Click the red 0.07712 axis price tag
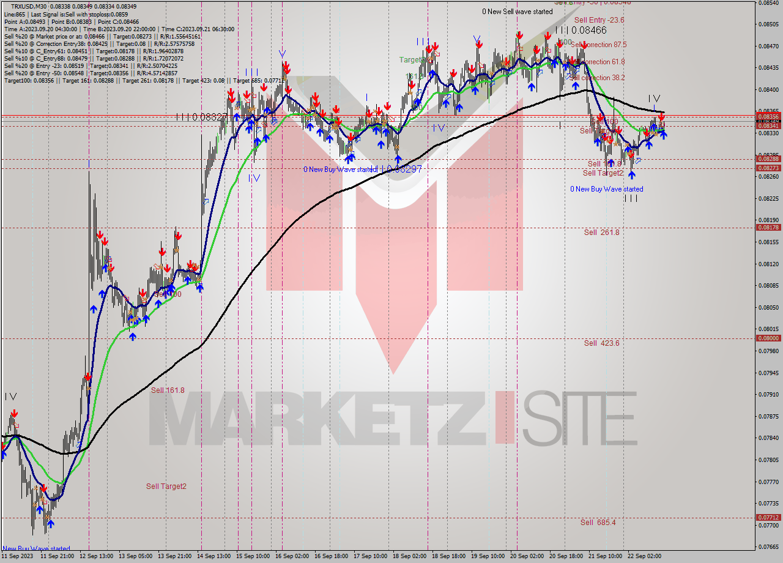Image resolution: width=783 pixels, height=563 pixels. (x=768, y=517)
